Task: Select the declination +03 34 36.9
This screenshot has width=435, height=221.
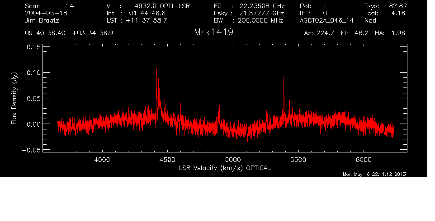Action: pos(92,33)
